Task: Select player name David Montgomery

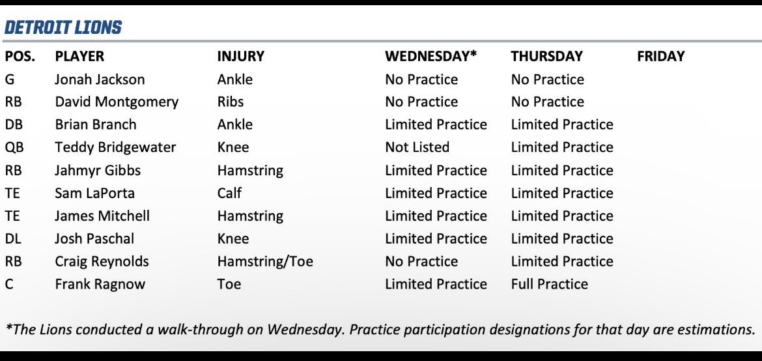Action: tap(117, 102)
